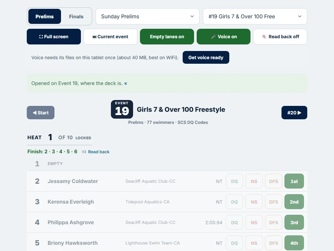Jump to Current event
Image resolution: width=334 pixels, height=251 pixels.
pyautogui.click(x=110, y=37)
